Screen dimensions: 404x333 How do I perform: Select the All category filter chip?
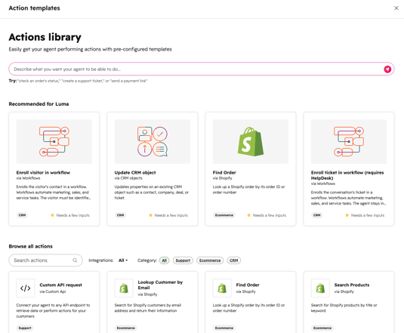click(x=165, y=261)
